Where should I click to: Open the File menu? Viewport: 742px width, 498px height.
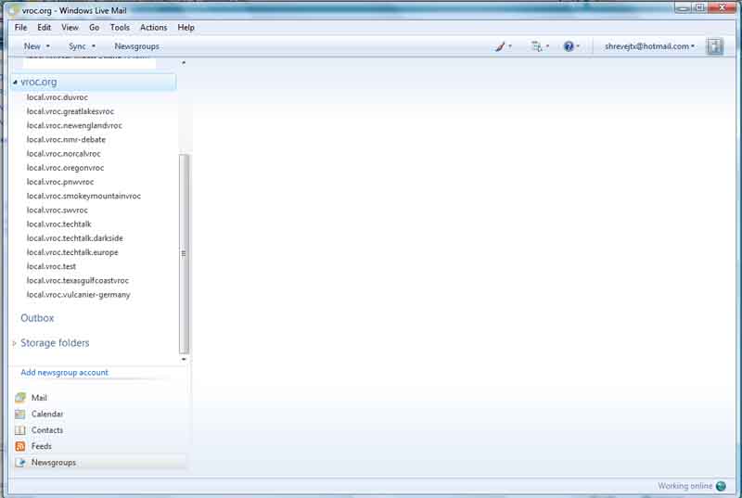(20, 28)
